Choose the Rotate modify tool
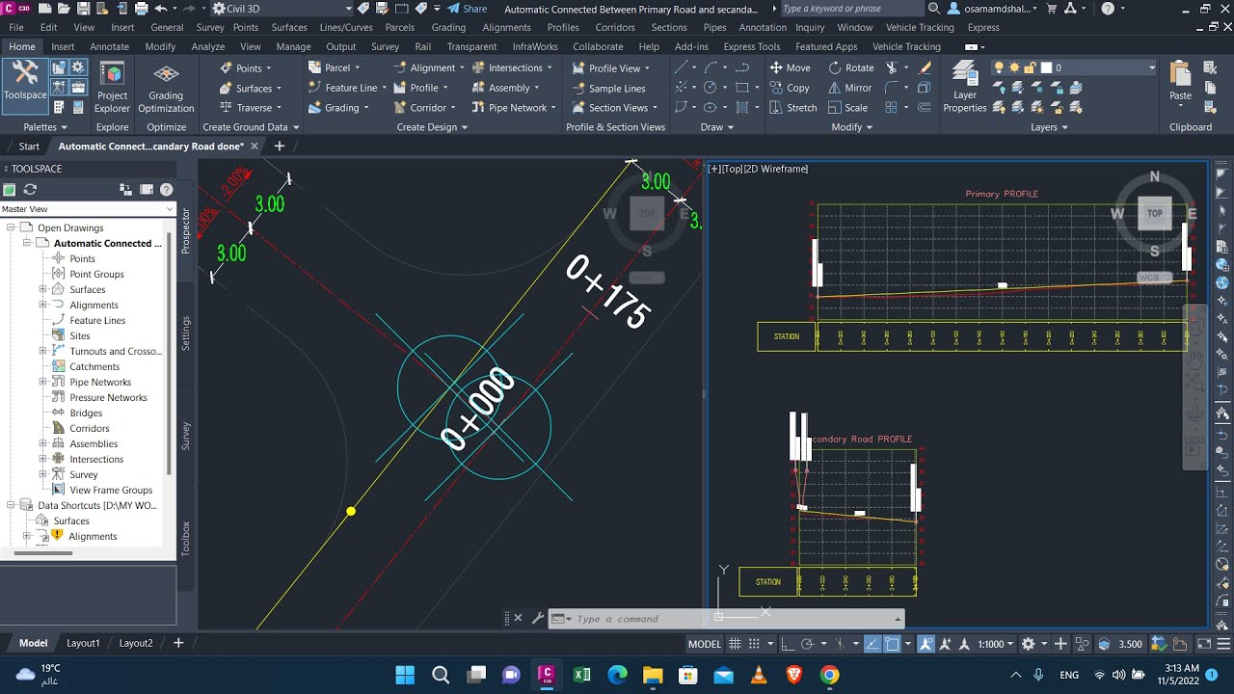This screenshot has height=694, width=1234. coord(851,67)
